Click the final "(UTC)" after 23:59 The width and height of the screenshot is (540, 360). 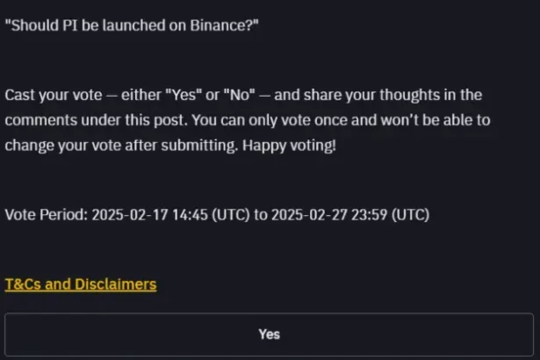411,214
